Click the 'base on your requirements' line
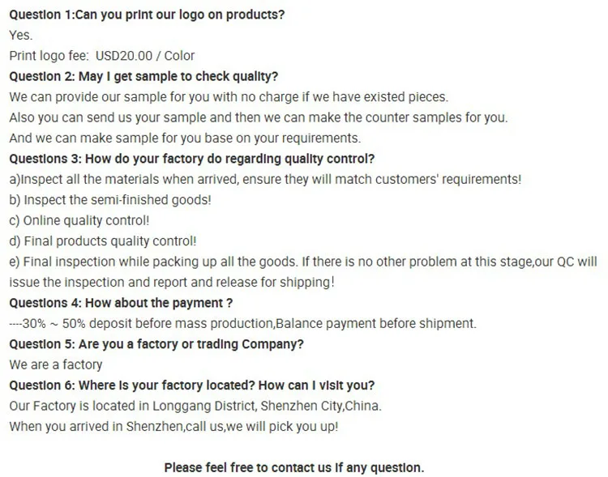608x477 pixels. coord(185,138)
